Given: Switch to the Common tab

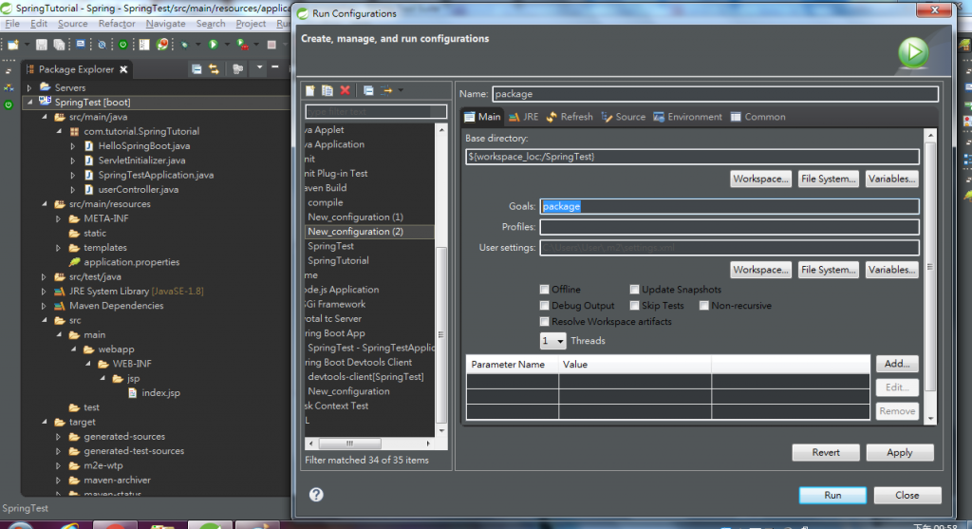Looking at the screenshot, I should pos(758,117).
